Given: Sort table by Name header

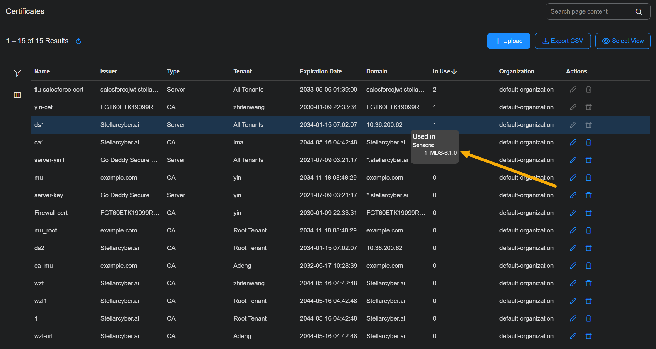Looking at the screenshot, I should click(x=42, y=71).
